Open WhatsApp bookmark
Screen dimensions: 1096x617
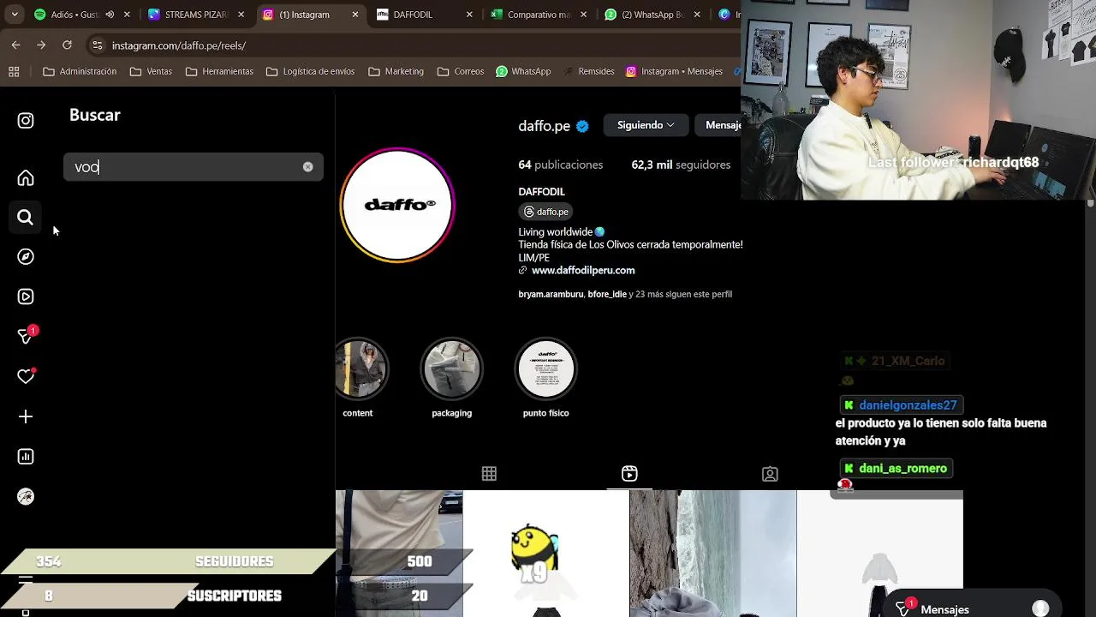click(523, 71)
